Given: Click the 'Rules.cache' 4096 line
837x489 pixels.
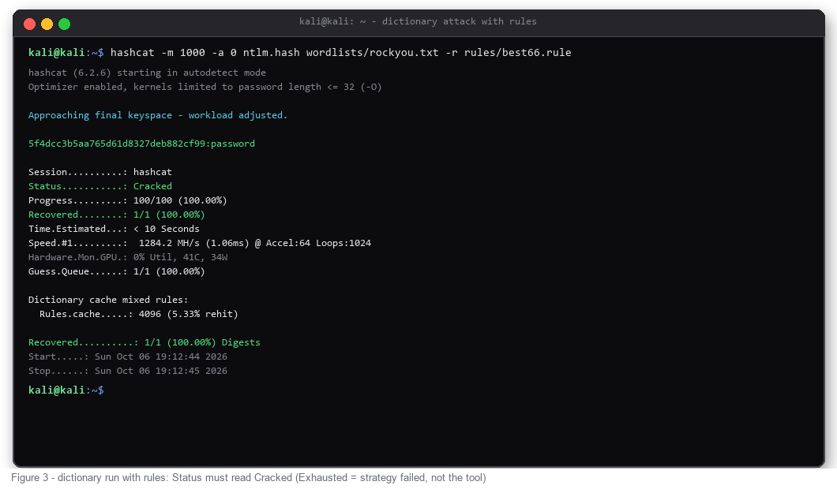Looking at the screenshot, I should 139,314.
